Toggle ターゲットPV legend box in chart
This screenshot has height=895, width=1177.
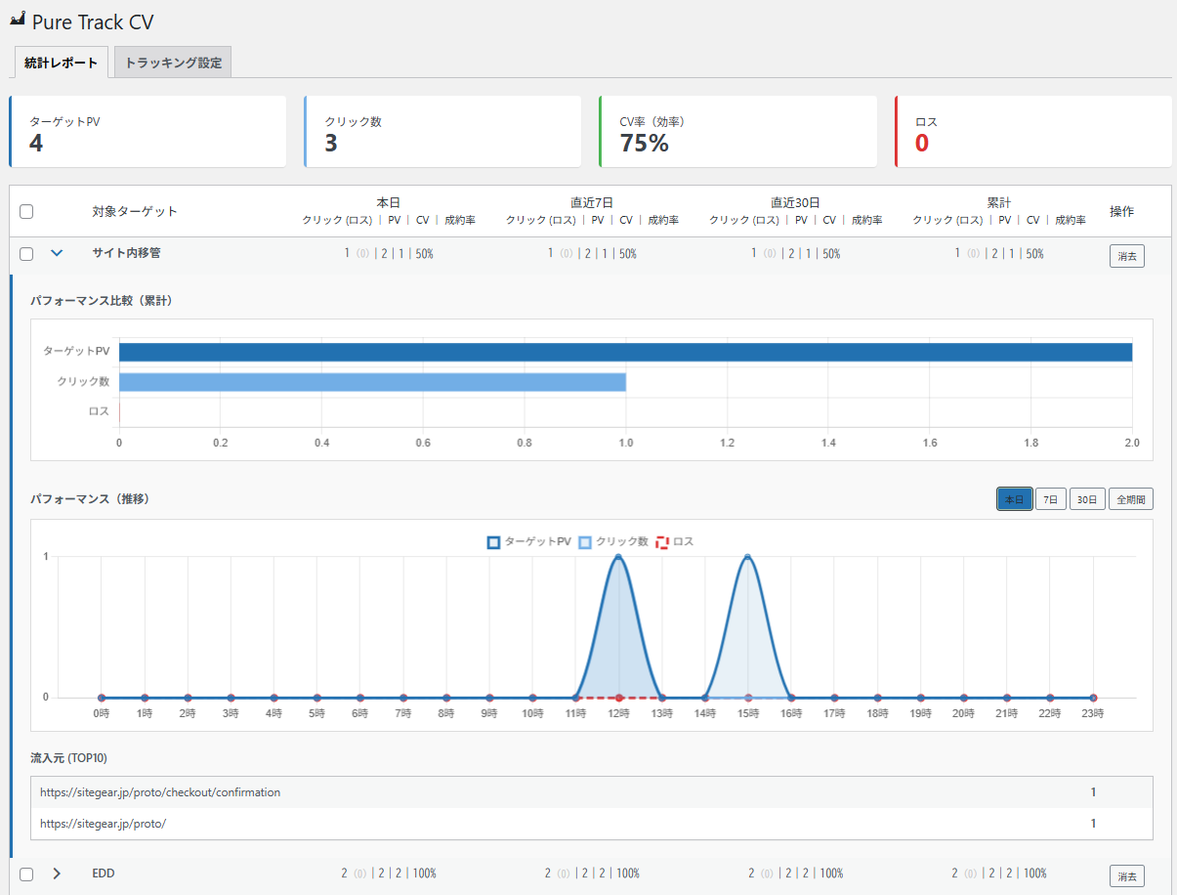coord(494,541)
